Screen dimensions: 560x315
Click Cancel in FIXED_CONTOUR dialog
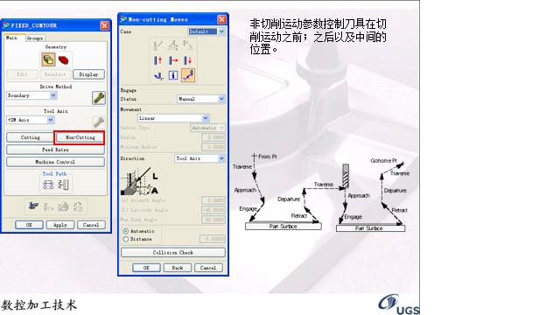point(91,225)
